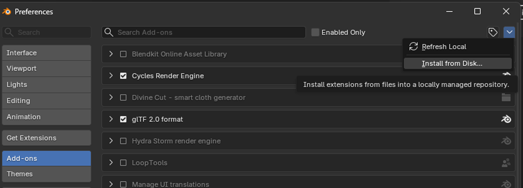Image resolution: width=523 pixels, height=188 pixels.
Task: Minimize the Preferences window
Action: point(449,11)
